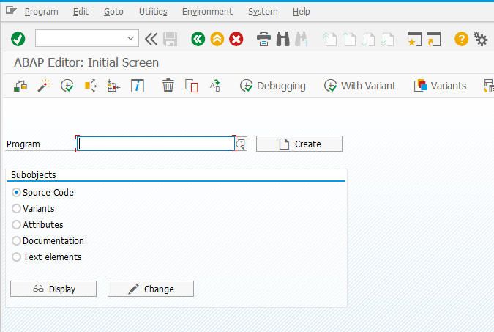Image resolution: width=494 pixels, height=332 pixels.
Task: Open the SAP window menu icon
Action: coord(11,10)
